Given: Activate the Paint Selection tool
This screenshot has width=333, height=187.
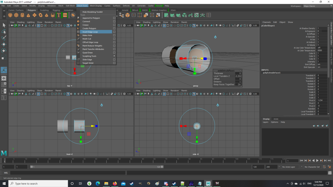Looking at the screenshot, I should (4, 38).
